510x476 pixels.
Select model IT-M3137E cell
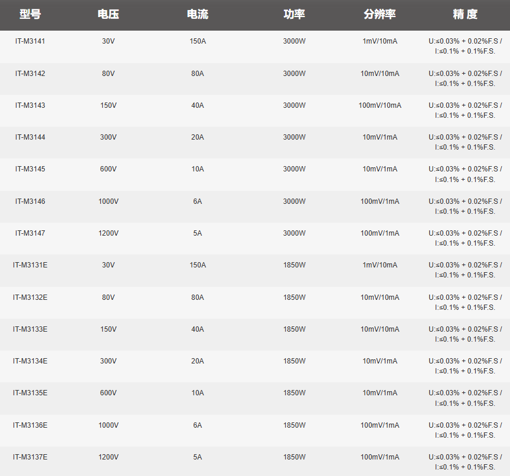(30, 458)
